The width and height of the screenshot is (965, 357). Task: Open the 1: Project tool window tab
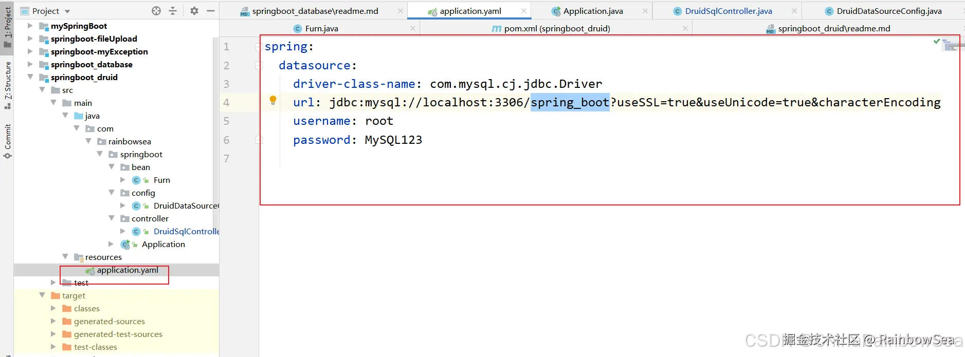(x=7, y=27)
